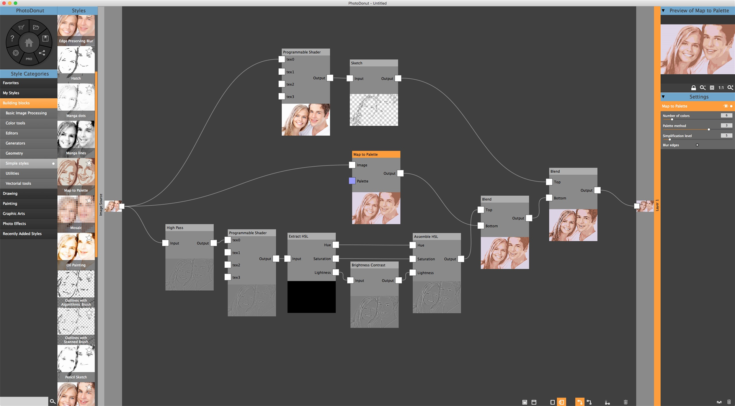735x406 pixels.
Task: Collapse the Preview of Map to Palette panel
Action: coord(663,11)
